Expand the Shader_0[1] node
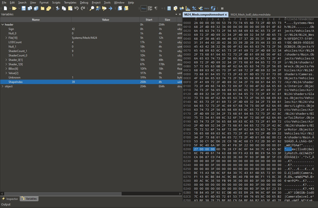Image resolution: width=318 pixels, height=208 pixels. pos(6,60)
